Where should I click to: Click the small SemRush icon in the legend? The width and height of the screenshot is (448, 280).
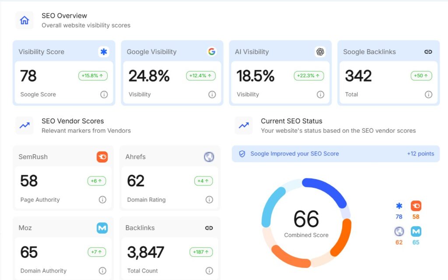[x=416, y=206]
